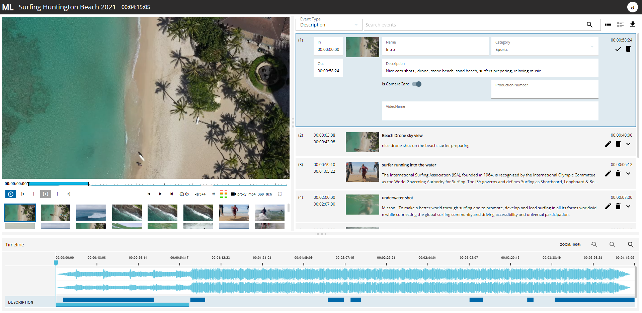
Task: Expand the underwater shot event details
Action: pyautogui.click(x=628, y=206)
